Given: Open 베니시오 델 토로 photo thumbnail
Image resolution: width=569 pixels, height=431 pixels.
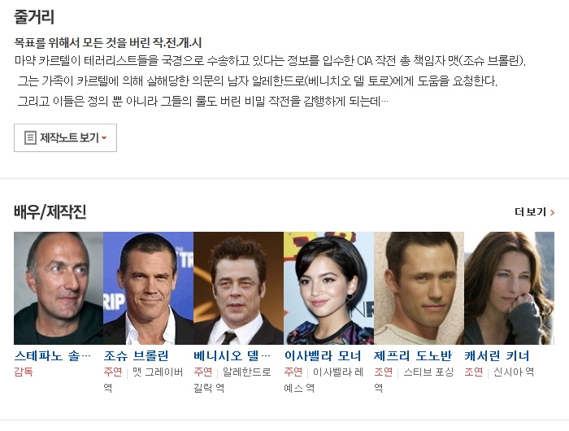Looking at the screenshot, I should 238,289.
